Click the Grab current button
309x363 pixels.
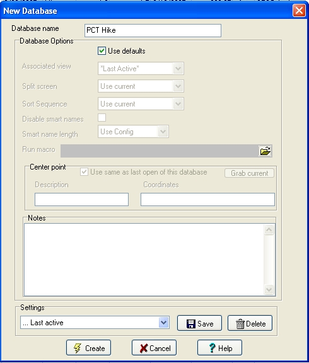click(x=249, y=173)
